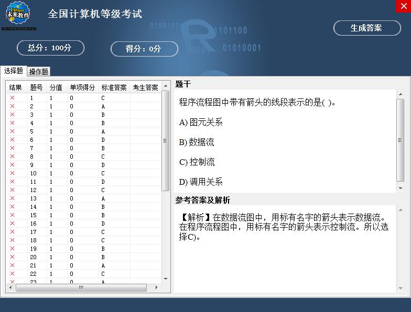Click the red cross for question 1
The width and height of the screenshot is (411, 312).
(13, 97)
